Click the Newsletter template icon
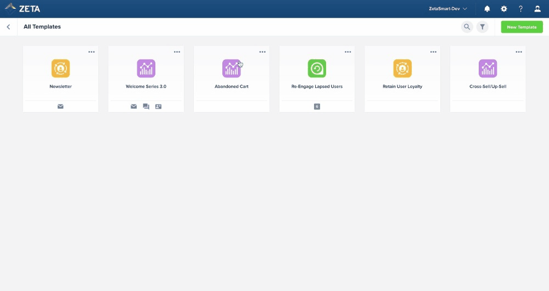The height and width of the screenshot is (291, 549). pyautogui.click(x=60, y=69)
